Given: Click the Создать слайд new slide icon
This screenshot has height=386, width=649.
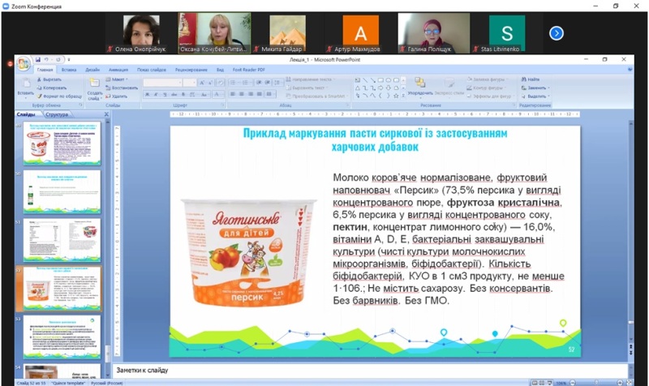Looking at the screenshot, I should [94, 83].
